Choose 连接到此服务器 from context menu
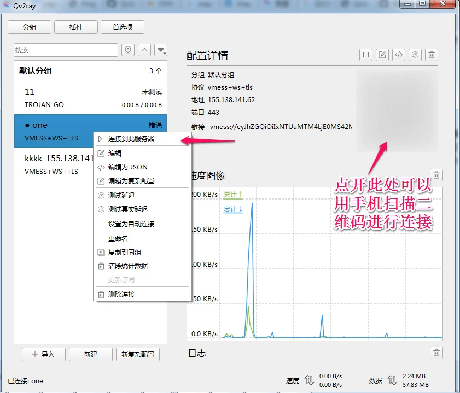Screen dimensions: 460x393 142,139
